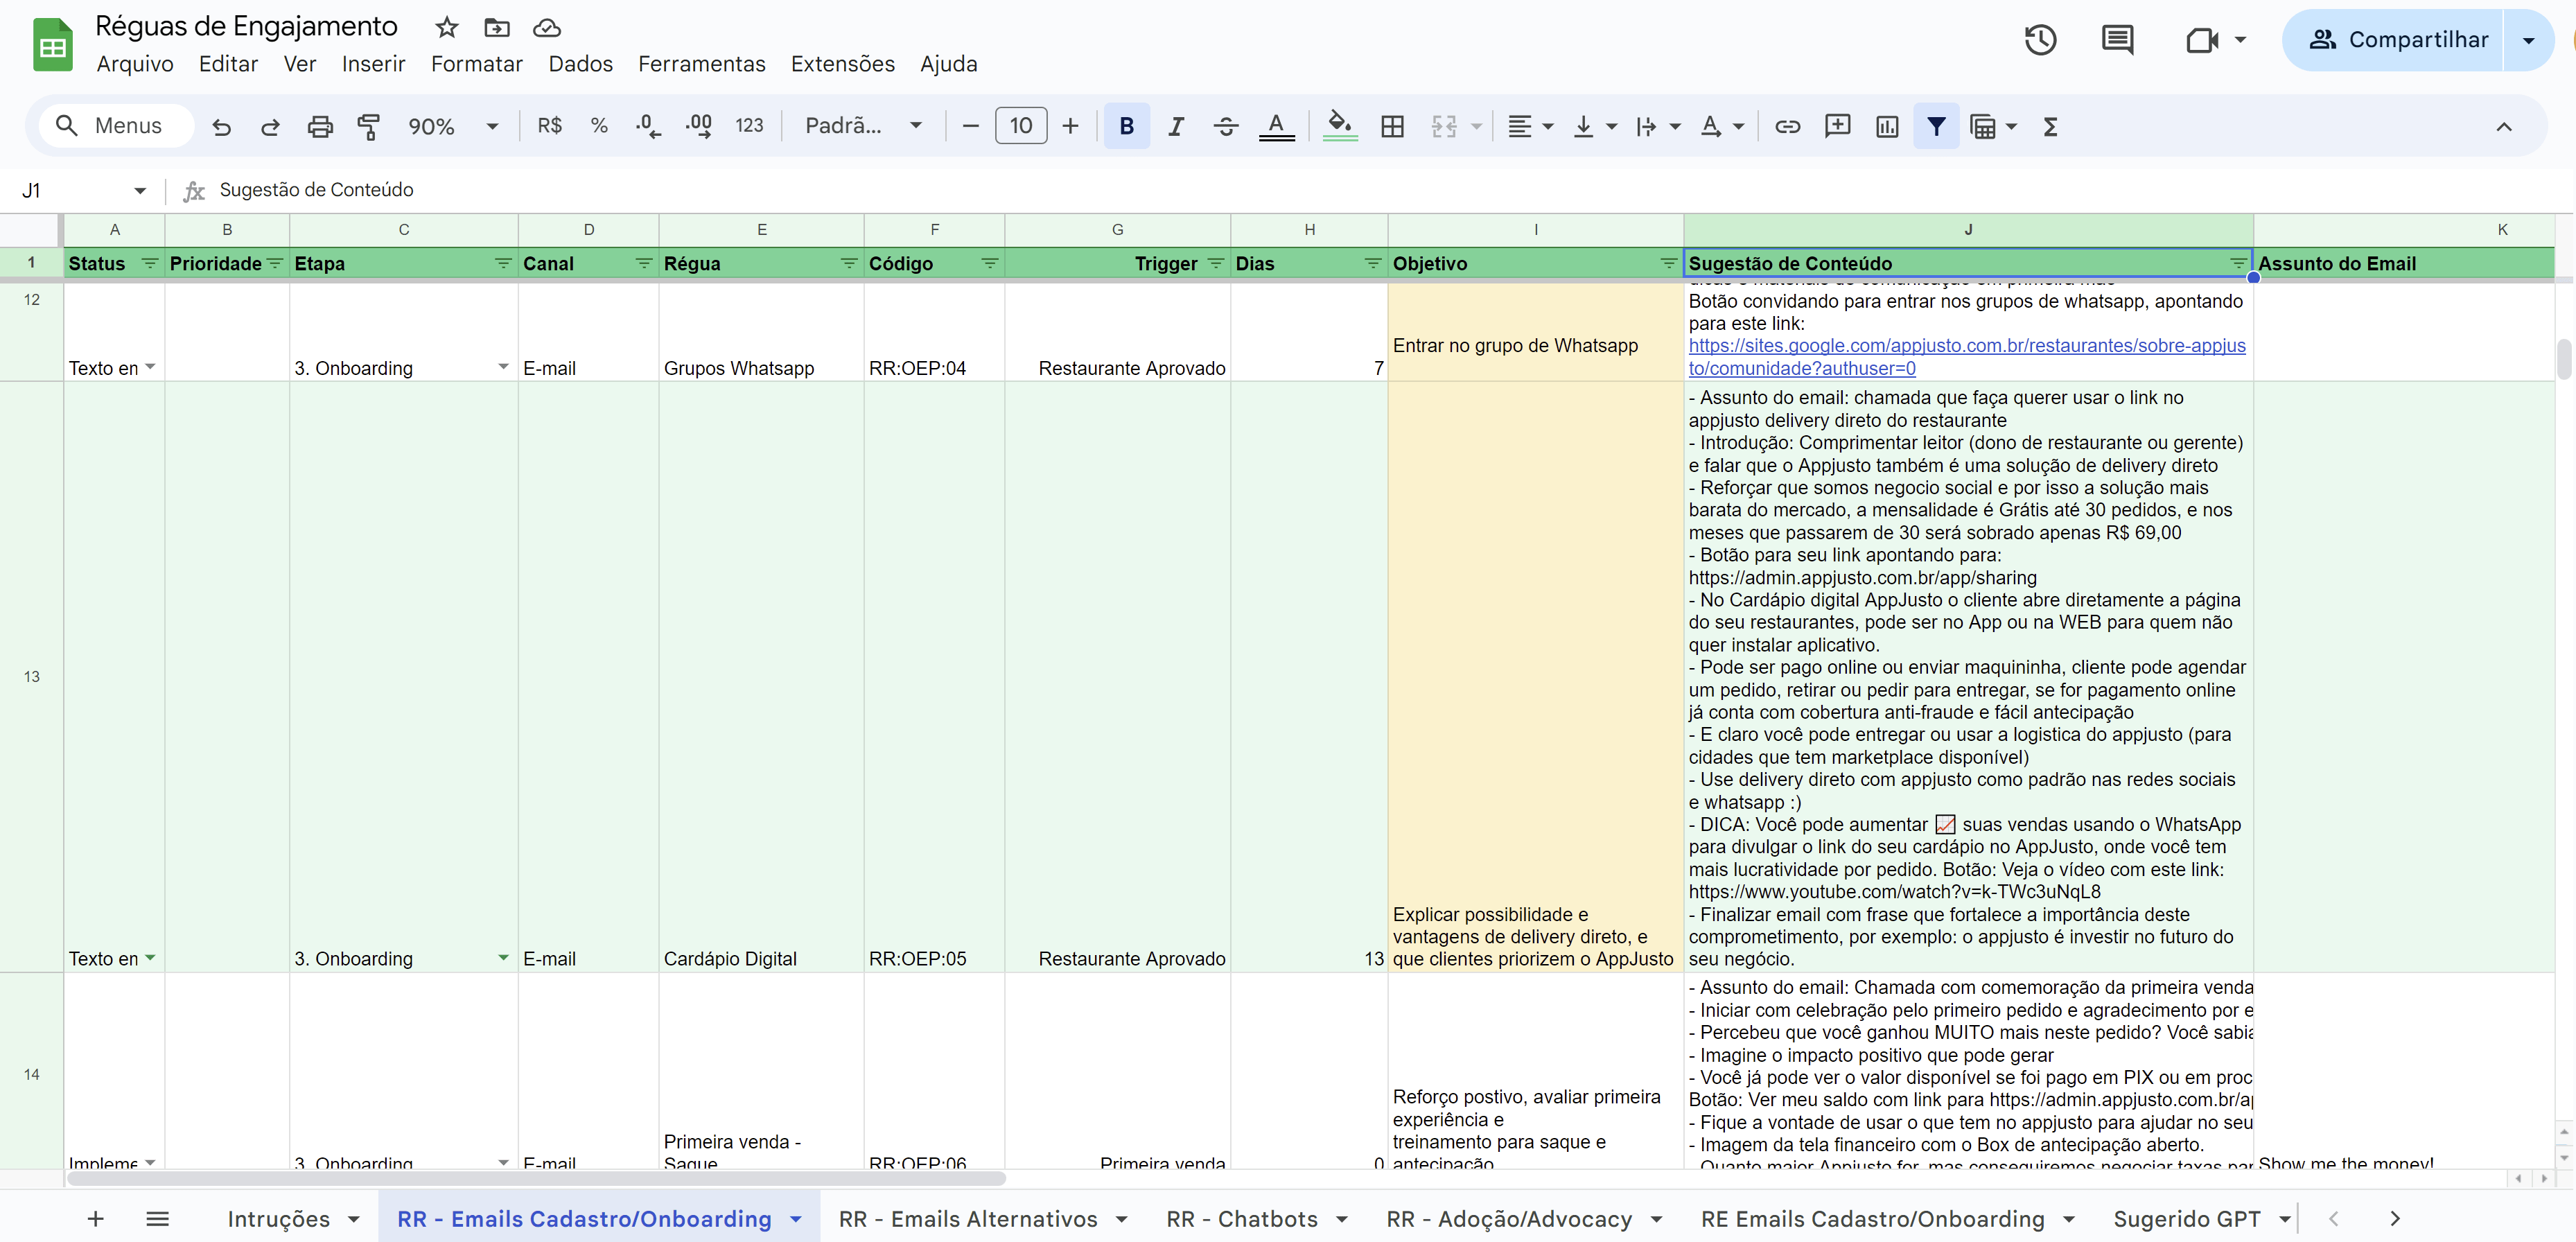Open the Dados menu
Viewport: 2576px width, 1242px height.
point(580,64)
